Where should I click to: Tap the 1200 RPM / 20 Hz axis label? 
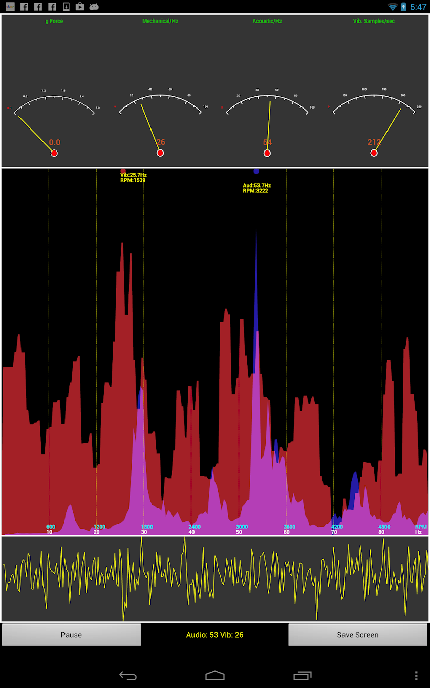[x=99, y=529]
